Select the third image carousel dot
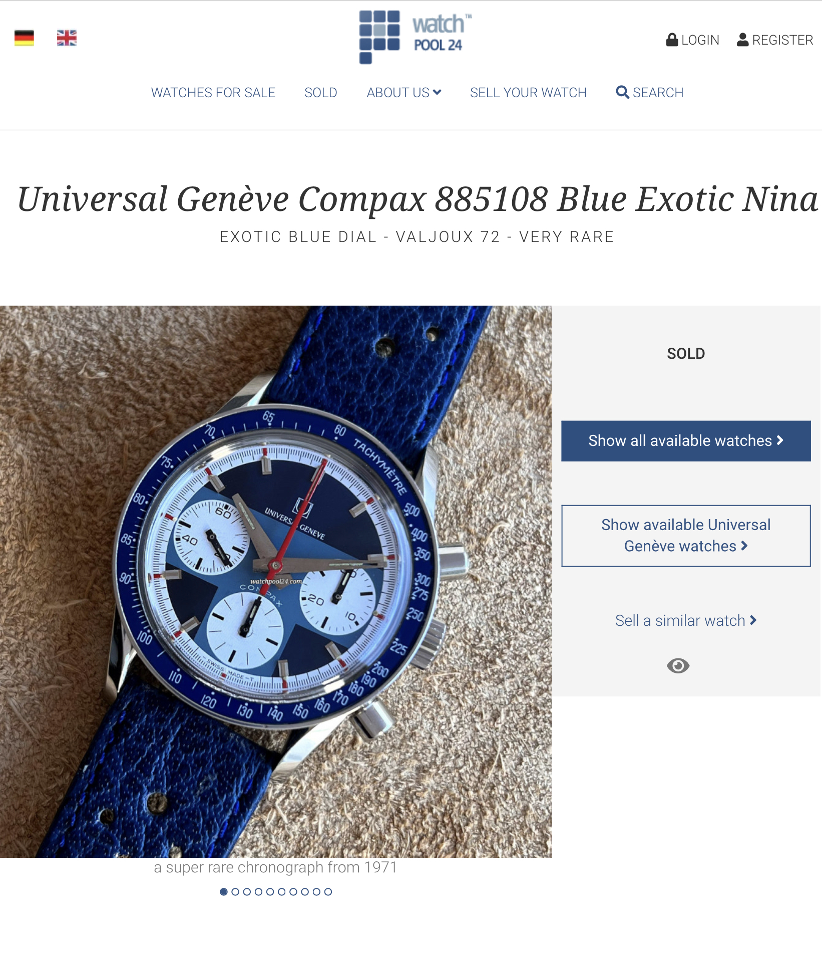This screenshot has width=822, height=966. click(x=247, y=892)
